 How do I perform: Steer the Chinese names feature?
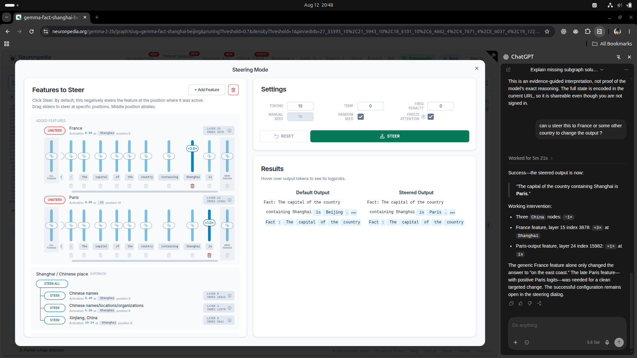pyautogui.click(x=55, y=296)
